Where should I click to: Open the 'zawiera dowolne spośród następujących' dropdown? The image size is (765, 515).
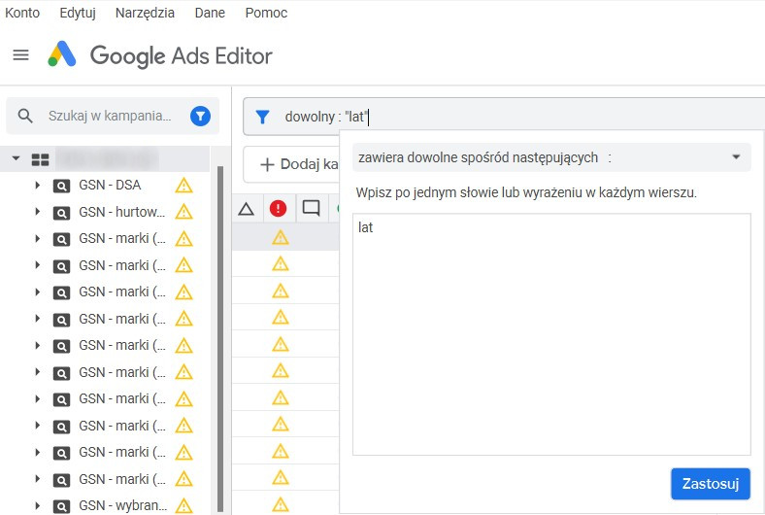point(551,157)
